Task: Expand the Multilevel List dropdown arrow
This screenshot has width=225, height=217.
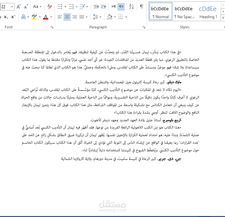Action: (x=87, y=7)
